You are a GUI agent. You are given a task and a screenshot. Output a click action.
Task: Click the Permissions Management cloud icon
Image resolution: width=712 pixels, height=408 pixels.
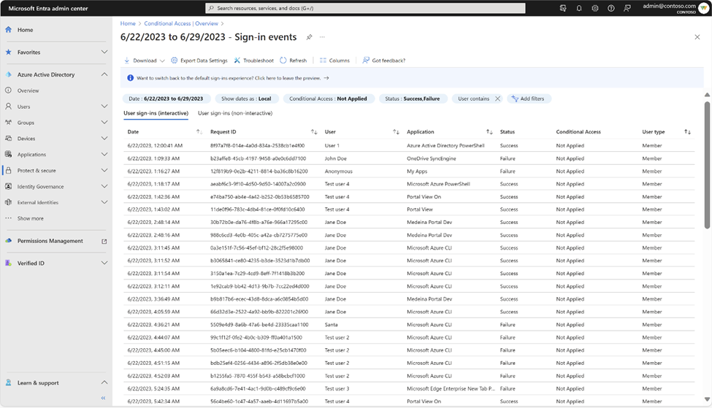click(8, 241)
